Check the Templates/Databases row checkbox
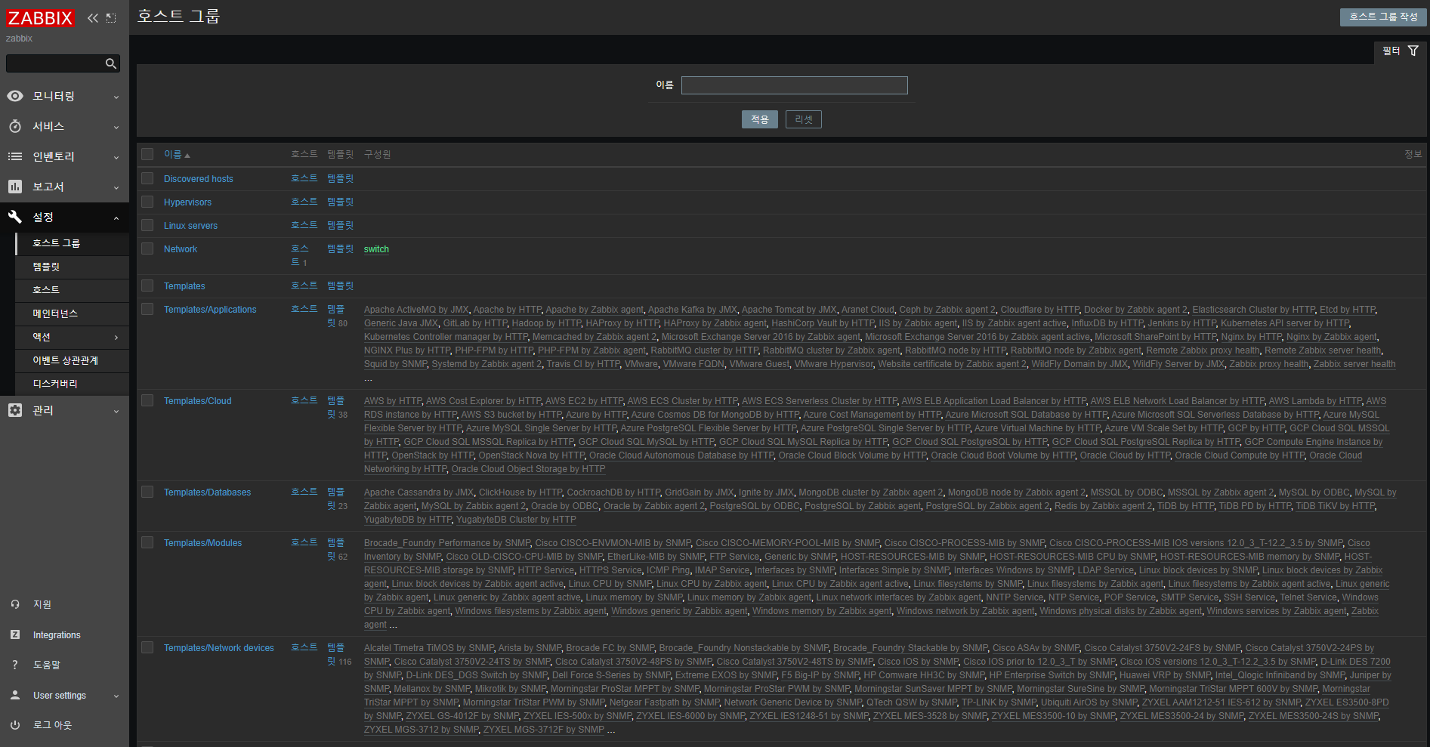This screenshot has height=747, width=1430. click(x=147, y=492)
